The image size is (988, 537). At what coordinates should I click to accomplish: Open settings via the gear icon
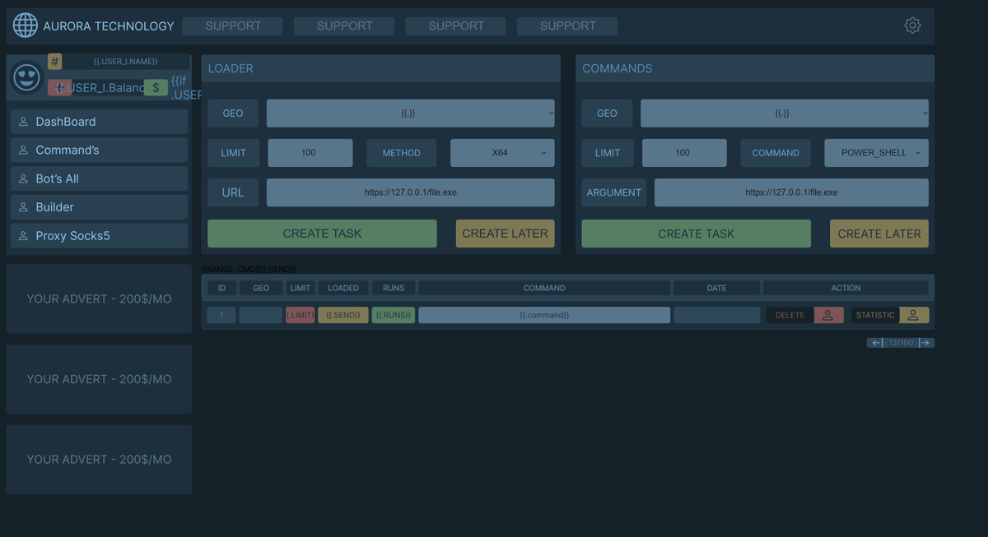[x=912, y=25]
